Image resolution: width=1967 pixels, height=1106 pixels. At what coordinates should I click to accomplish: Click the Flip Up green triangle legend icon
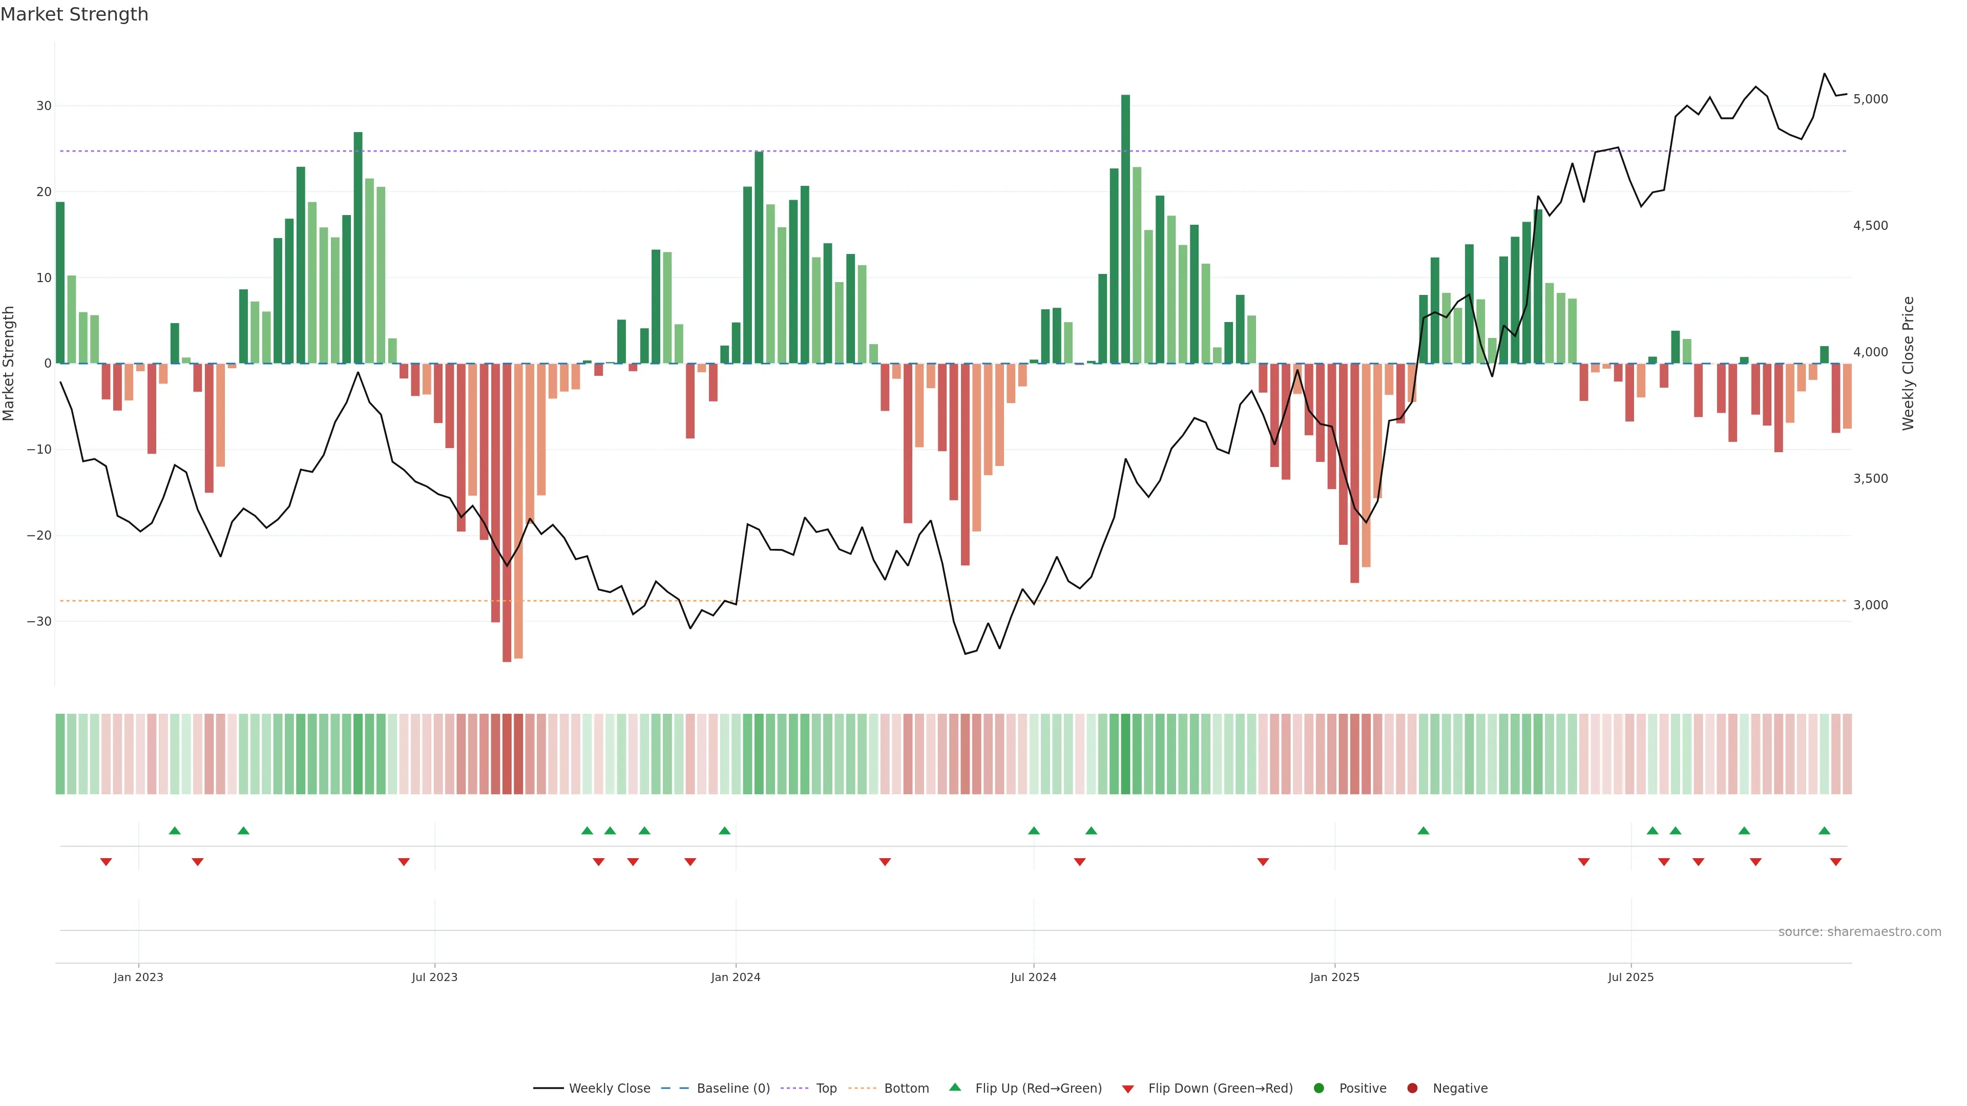tap(954, 1087)
